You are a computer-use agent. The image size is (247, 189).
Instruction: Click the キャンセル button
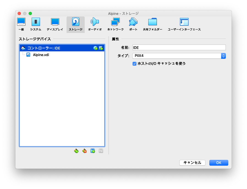[192, 163]
